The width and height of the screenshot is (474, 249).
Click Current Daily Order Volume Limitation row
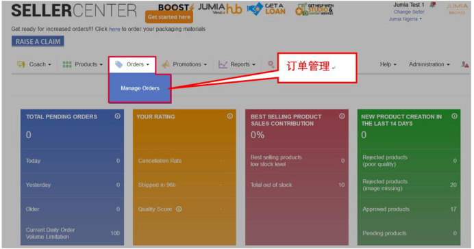point(72,233)
